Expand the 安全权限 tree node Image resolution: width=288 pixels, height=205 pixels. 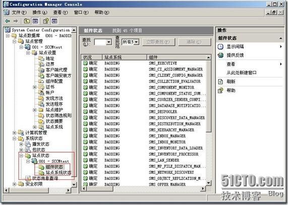pos(15,184)
